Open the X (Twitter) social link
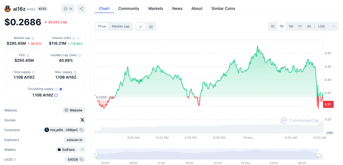The height and width of the screenshot is (165, 343). point(82,120)
